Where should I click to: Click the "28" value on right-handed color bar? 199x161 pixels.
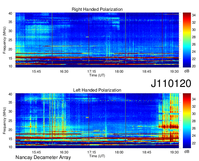[194, 37]
